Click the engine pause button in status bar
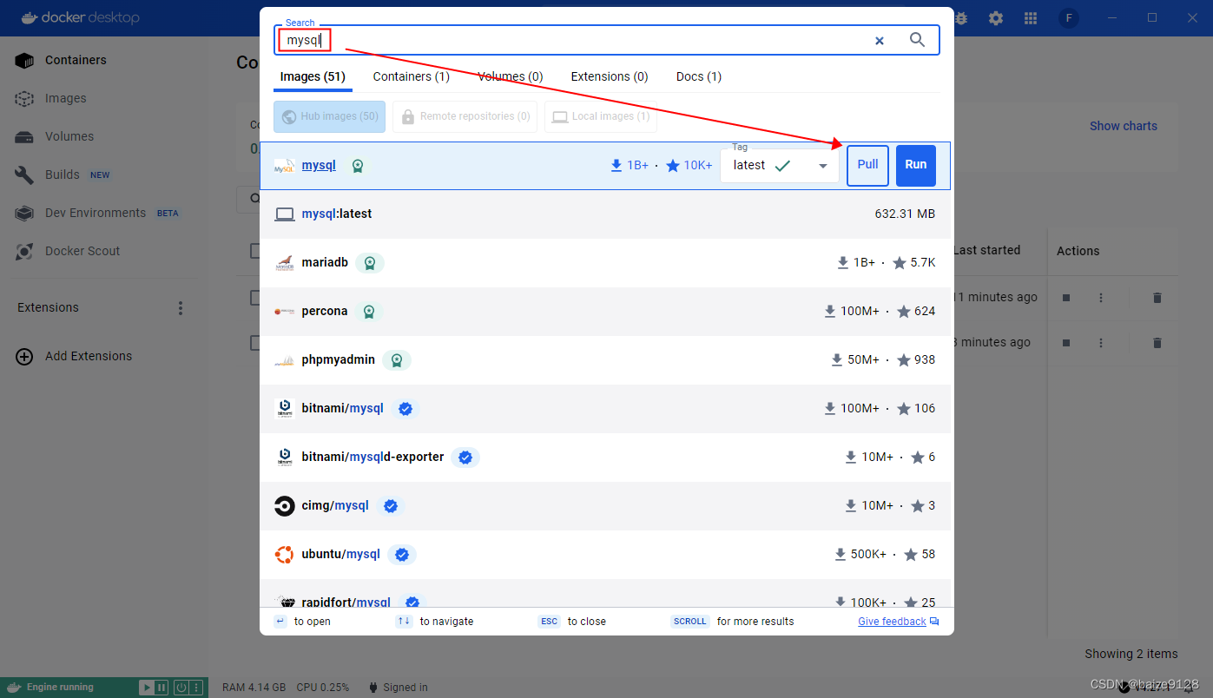 coord(162,688)
